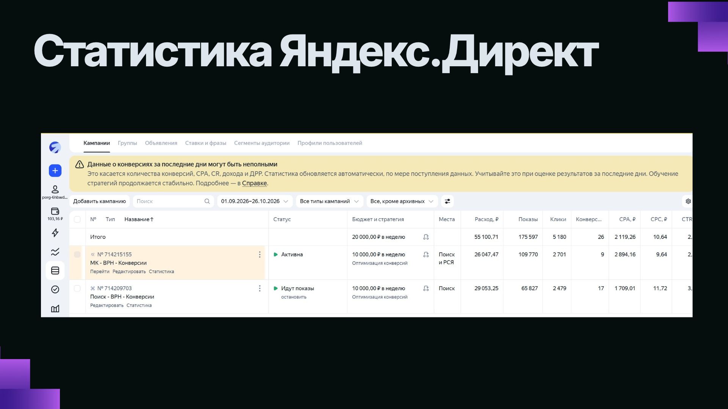Open the wallet balance 103,16 ₽ icon

click(x=55, y=211)
